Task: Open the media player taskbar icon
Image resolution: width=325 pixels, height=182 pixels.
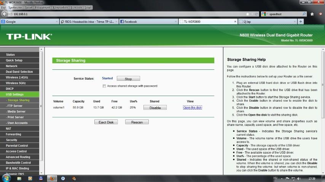Action: click(x=30, y=179)
